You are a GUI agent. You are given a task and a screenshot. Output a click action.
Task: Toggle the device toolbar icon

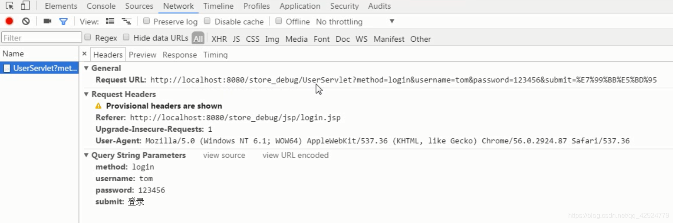click(x=25, y=6)
